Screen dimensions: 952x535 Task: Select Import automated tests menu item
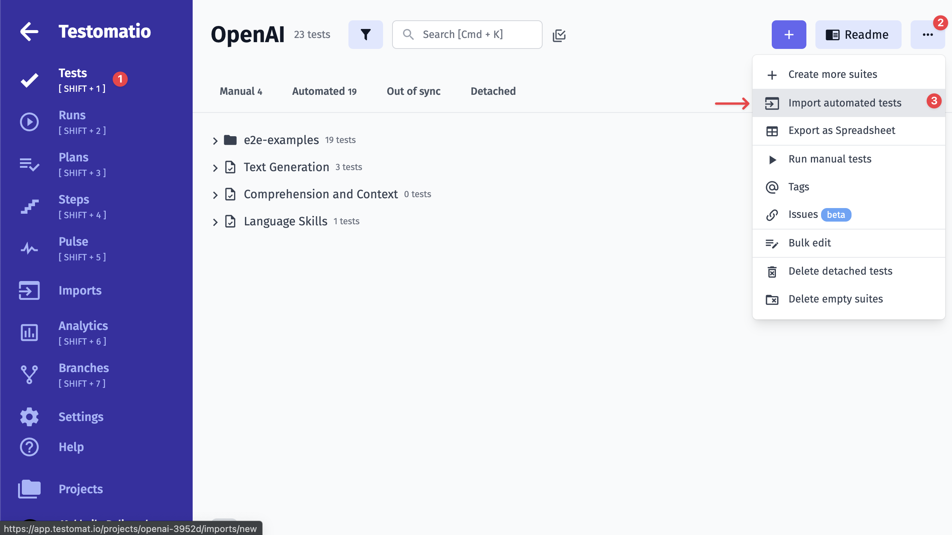coord(849,103)
